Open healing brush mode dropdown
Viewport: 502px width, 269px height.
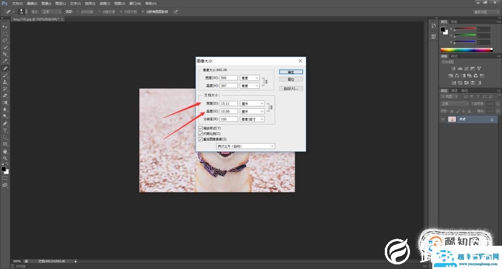click(51, 12)
